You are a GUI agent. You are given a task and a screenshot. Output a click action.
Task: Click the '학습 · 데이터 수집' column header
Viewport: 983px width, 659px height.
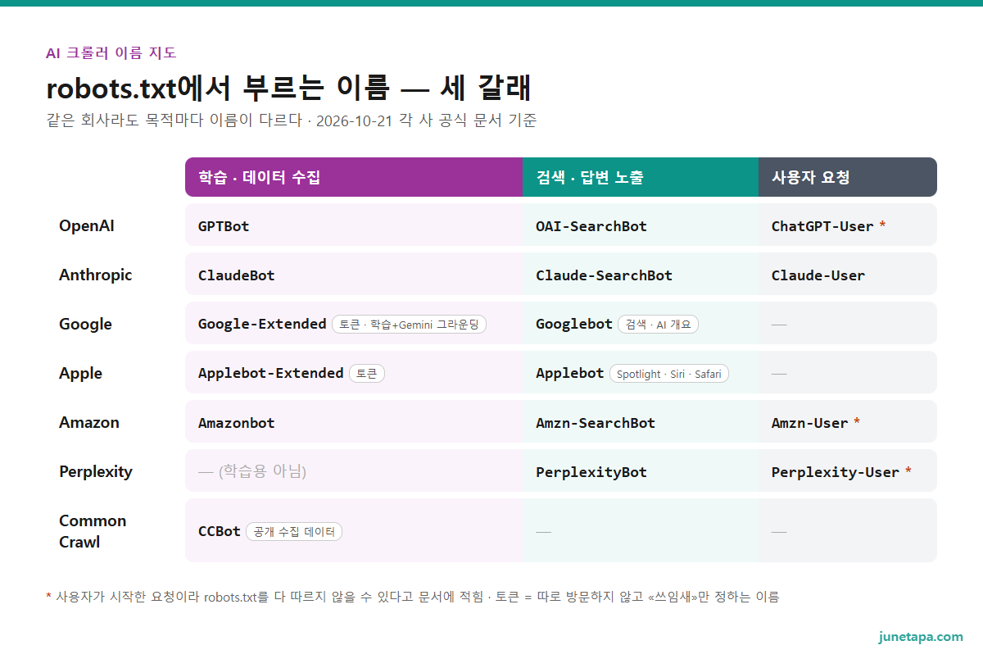354,177
